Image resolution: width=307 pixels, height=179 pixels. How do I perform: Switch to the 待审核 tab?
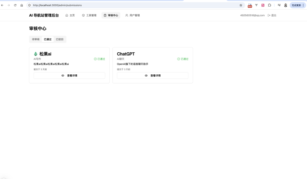click(x=36, y=39)
